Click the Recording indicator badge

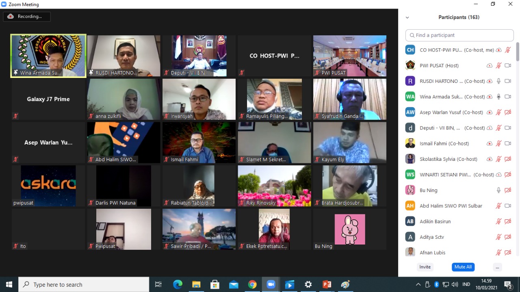coord(27,17)
